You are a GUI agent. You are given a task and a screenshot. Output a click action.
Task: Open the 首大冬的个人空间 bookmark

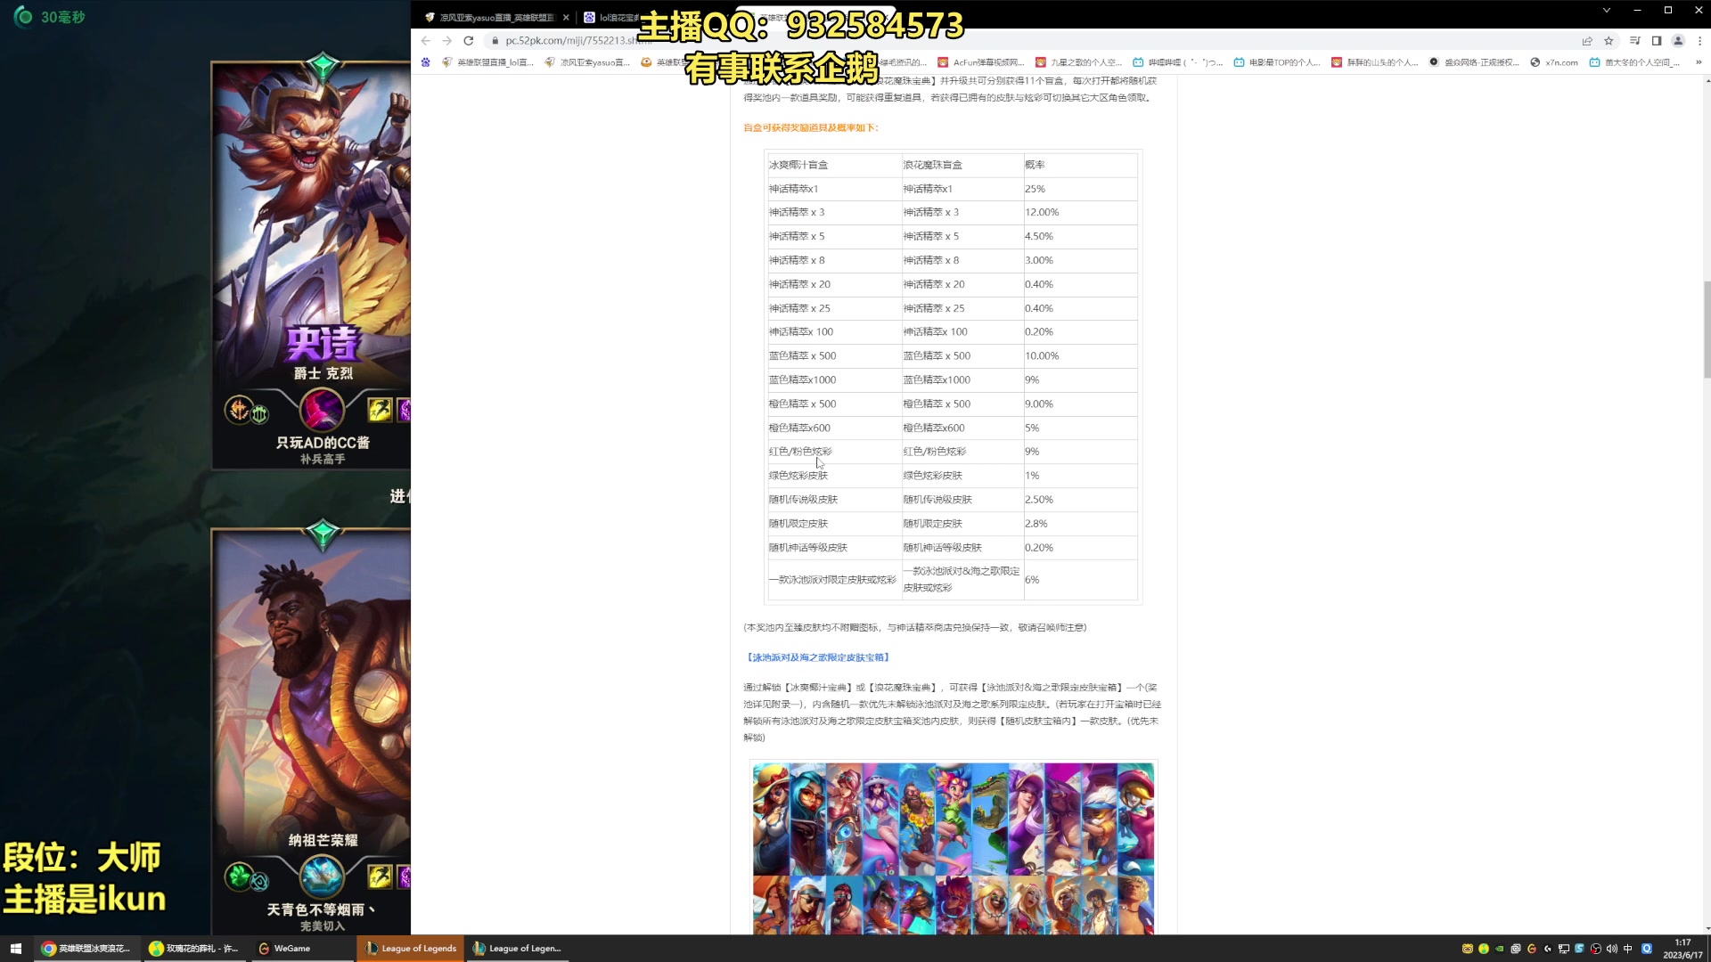[1634, 62]
